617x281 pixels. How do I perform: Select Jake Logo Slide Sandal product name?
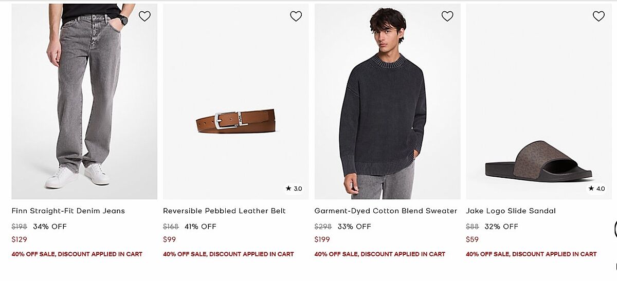511,211
